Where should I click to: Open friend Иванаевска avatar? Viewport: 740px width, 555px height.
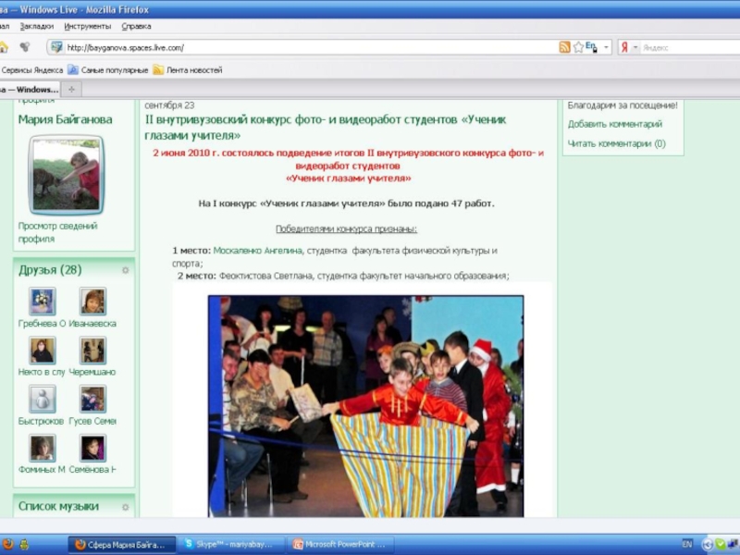(x=92, y=302)
